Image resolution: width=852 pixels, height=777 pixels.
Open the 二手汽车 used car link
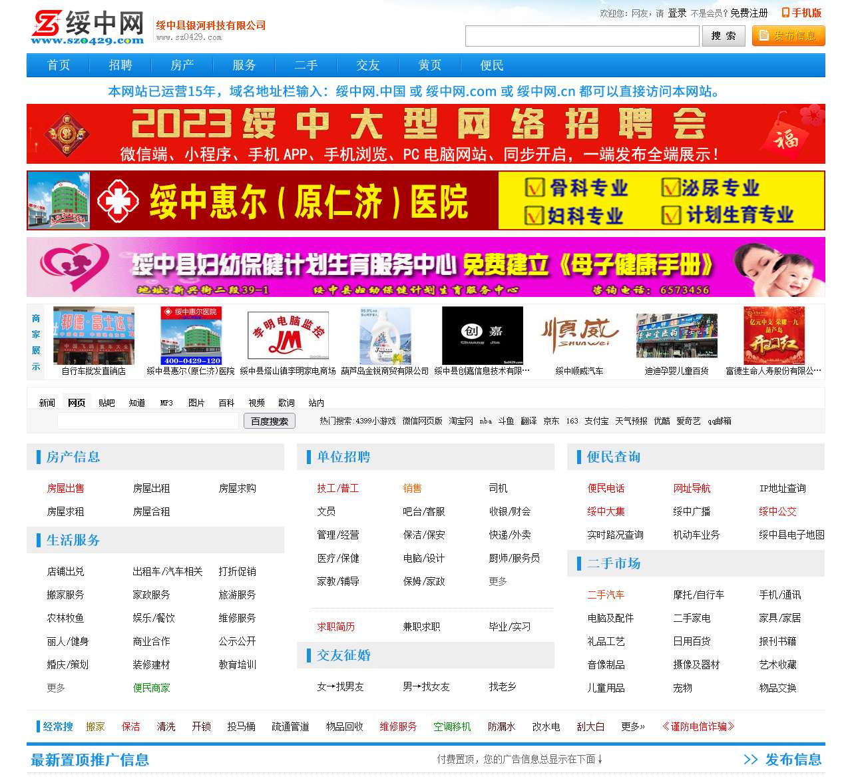pos(606,595)
